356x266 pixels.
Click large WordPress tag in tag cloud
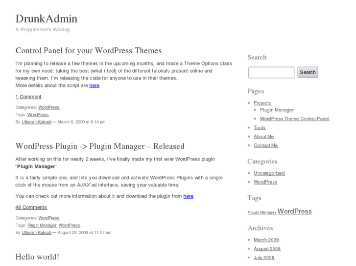(x=295, y=211)
